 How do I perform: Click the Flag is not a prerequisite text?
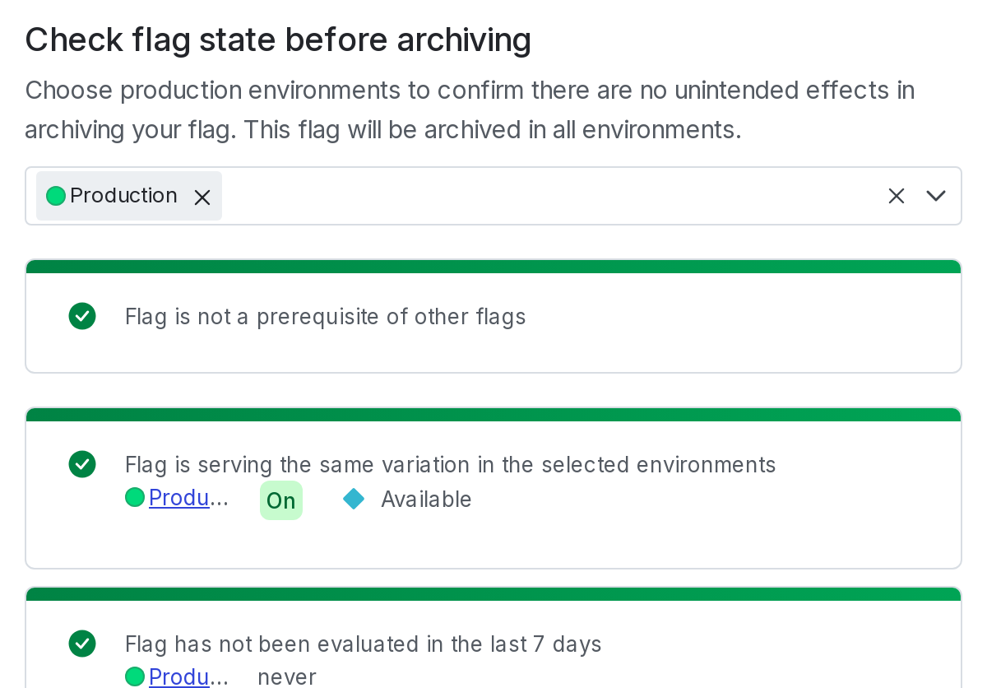click(325, 316)
